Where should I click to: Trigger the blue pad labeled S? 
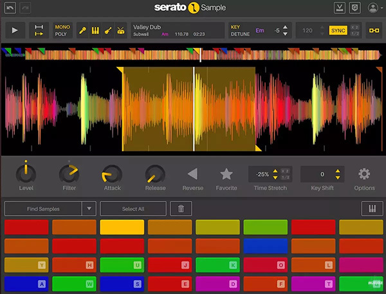(122, 284)
